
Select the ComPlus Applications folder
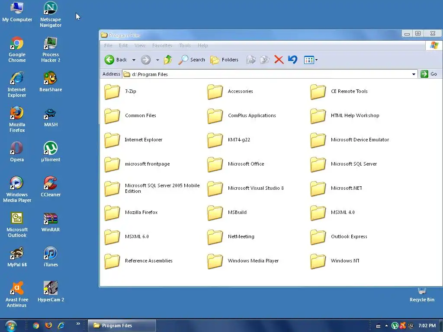click(241, 116)
